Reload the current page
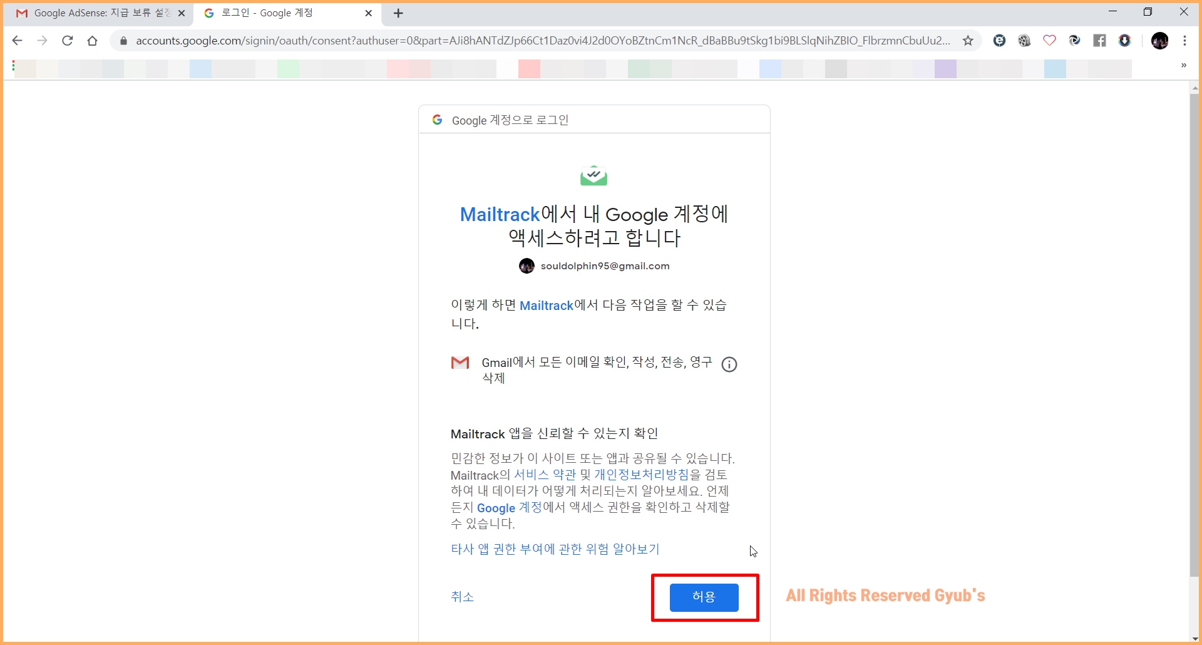This screenshot has height=645, width=1202. [x=68, y=41]
